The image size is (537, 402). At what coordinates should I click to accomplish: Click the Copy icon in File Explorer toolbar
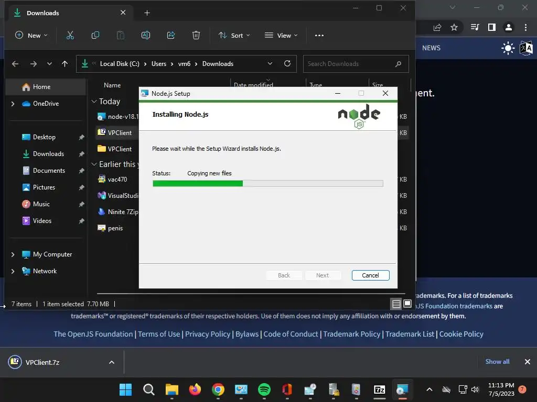[95, 35]
